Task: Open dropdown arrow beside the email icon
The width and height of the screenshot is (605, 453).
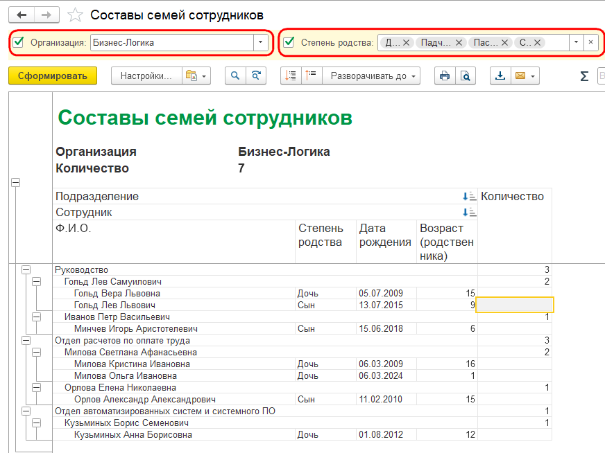Action: (534, 76)
